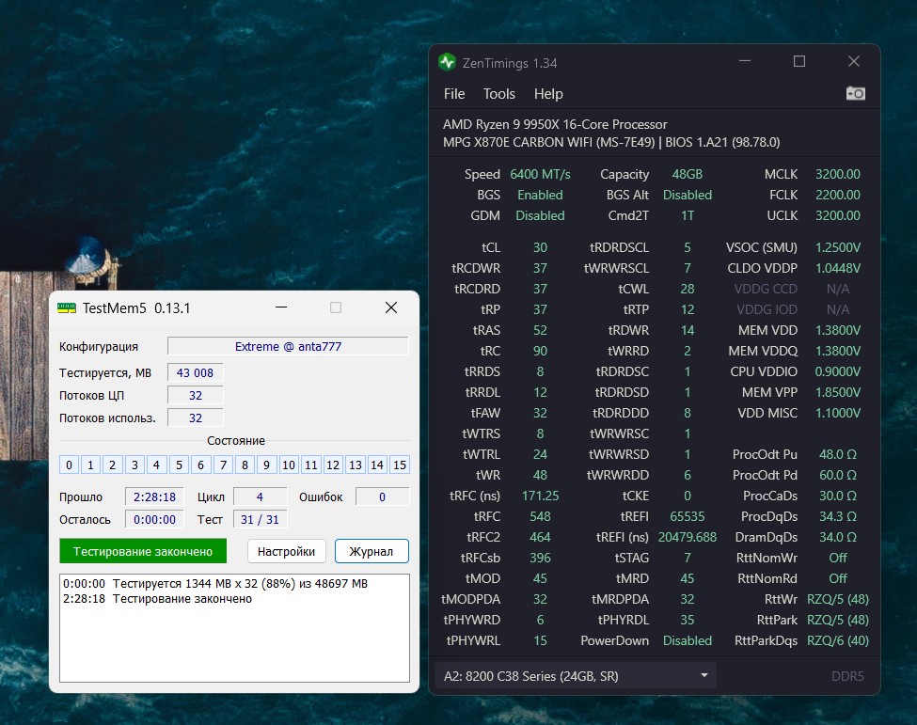917x725 pixels.
Task: Minimize the ZenTimings window
Action: (744, 62)
